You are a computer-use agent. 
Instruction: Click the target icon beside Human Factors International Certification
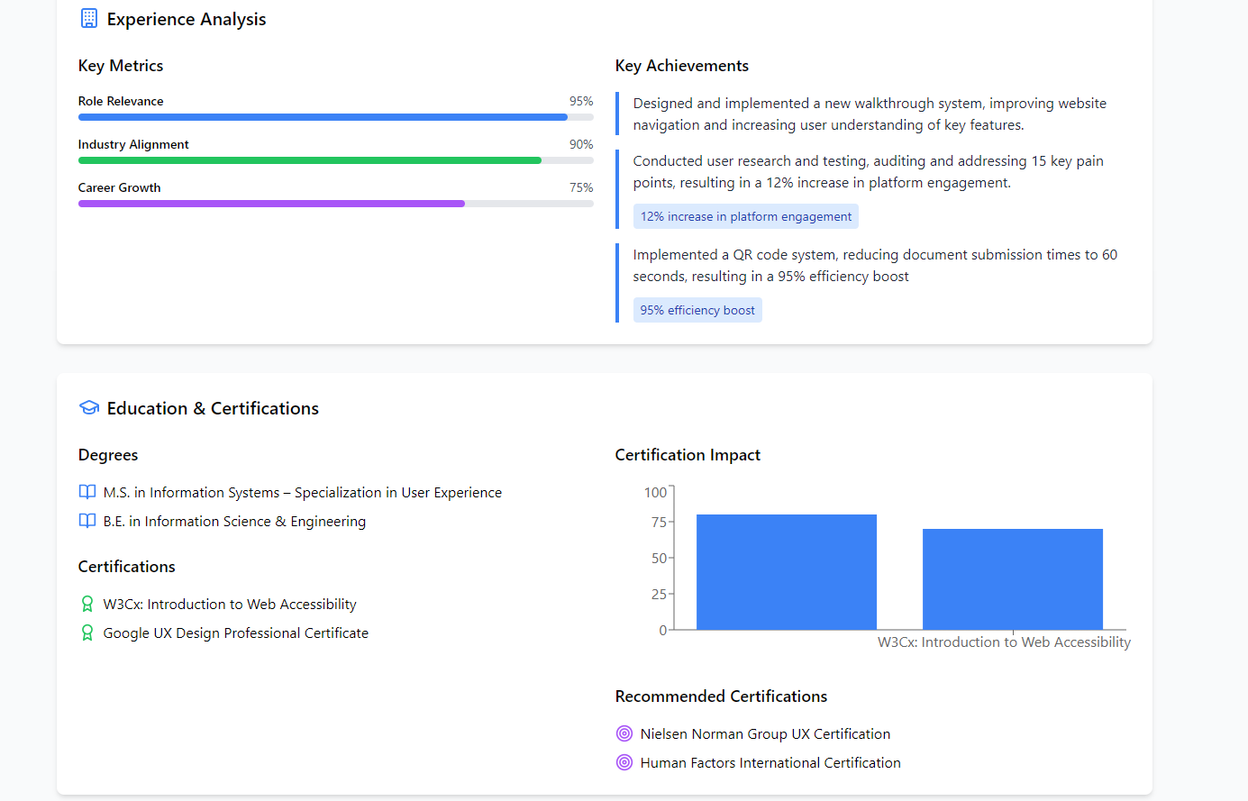click(x=624, y=762)
